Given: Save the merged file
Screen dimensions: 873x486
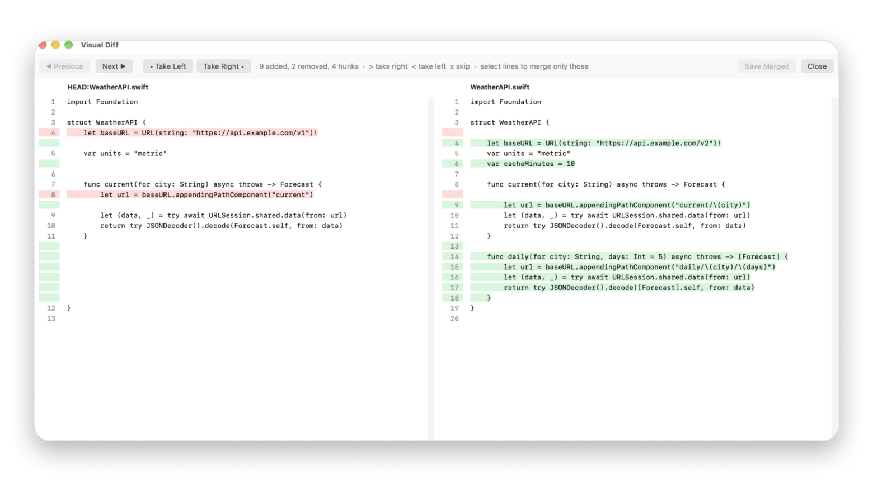Looking at the screenshot, I should click(767, 66).
